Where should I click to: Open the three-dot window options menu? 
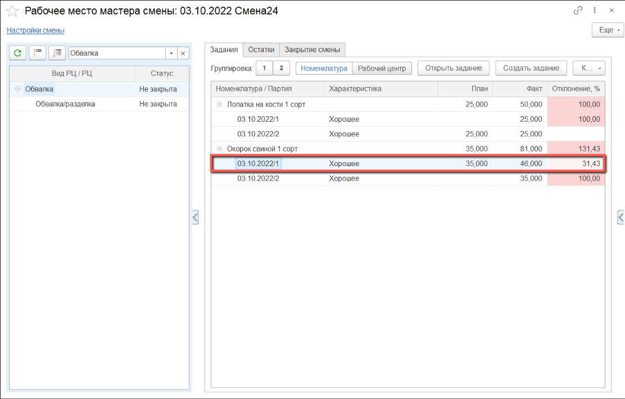click(595, 11)
